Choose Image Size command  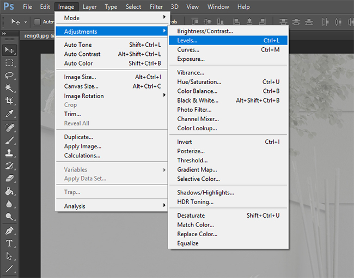[x=112, y=77]
